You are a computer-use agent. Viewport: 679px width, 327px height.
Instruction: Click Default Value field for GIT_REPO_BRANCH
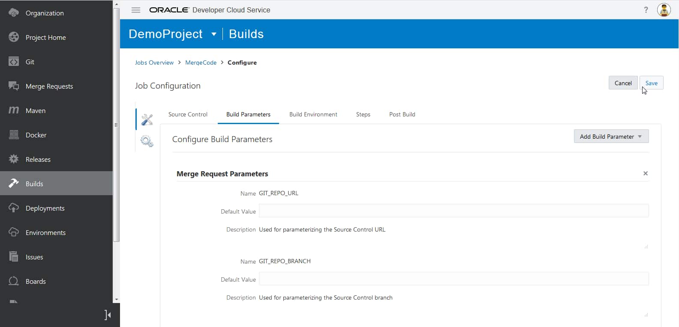[454, 279]
